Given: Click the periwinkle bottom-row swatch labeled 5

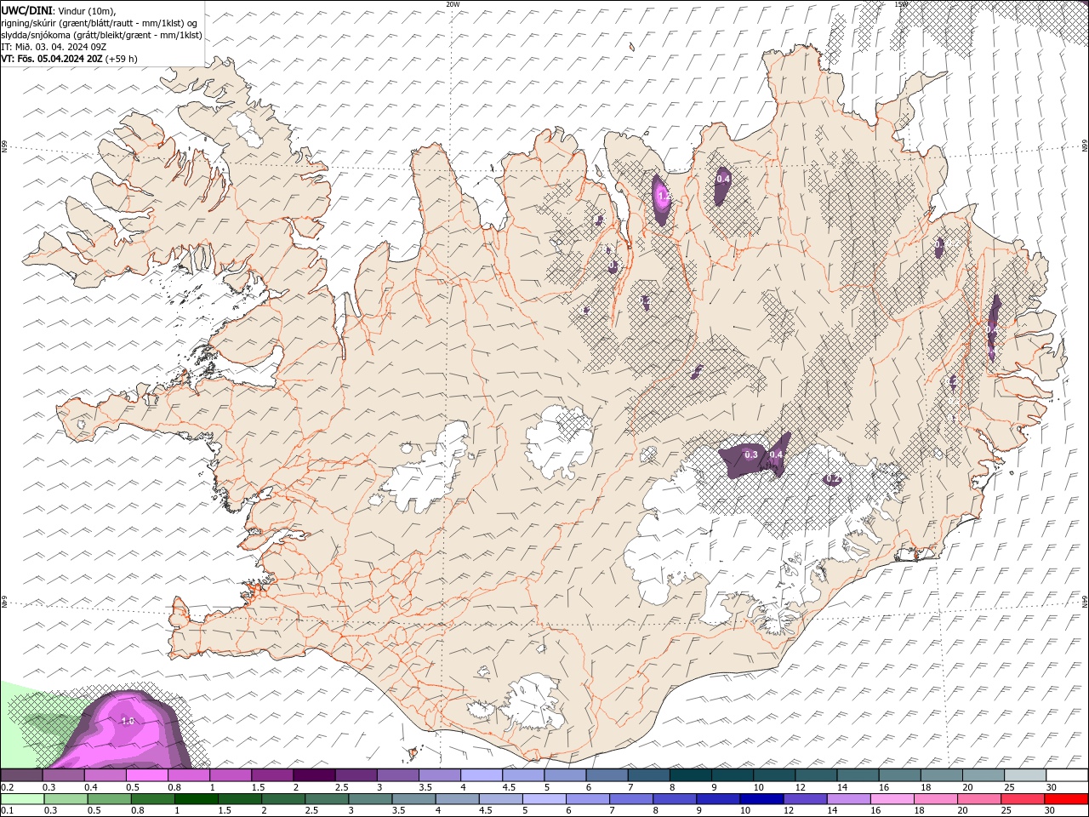Looking at the screenshot, I should coord(544,799).
